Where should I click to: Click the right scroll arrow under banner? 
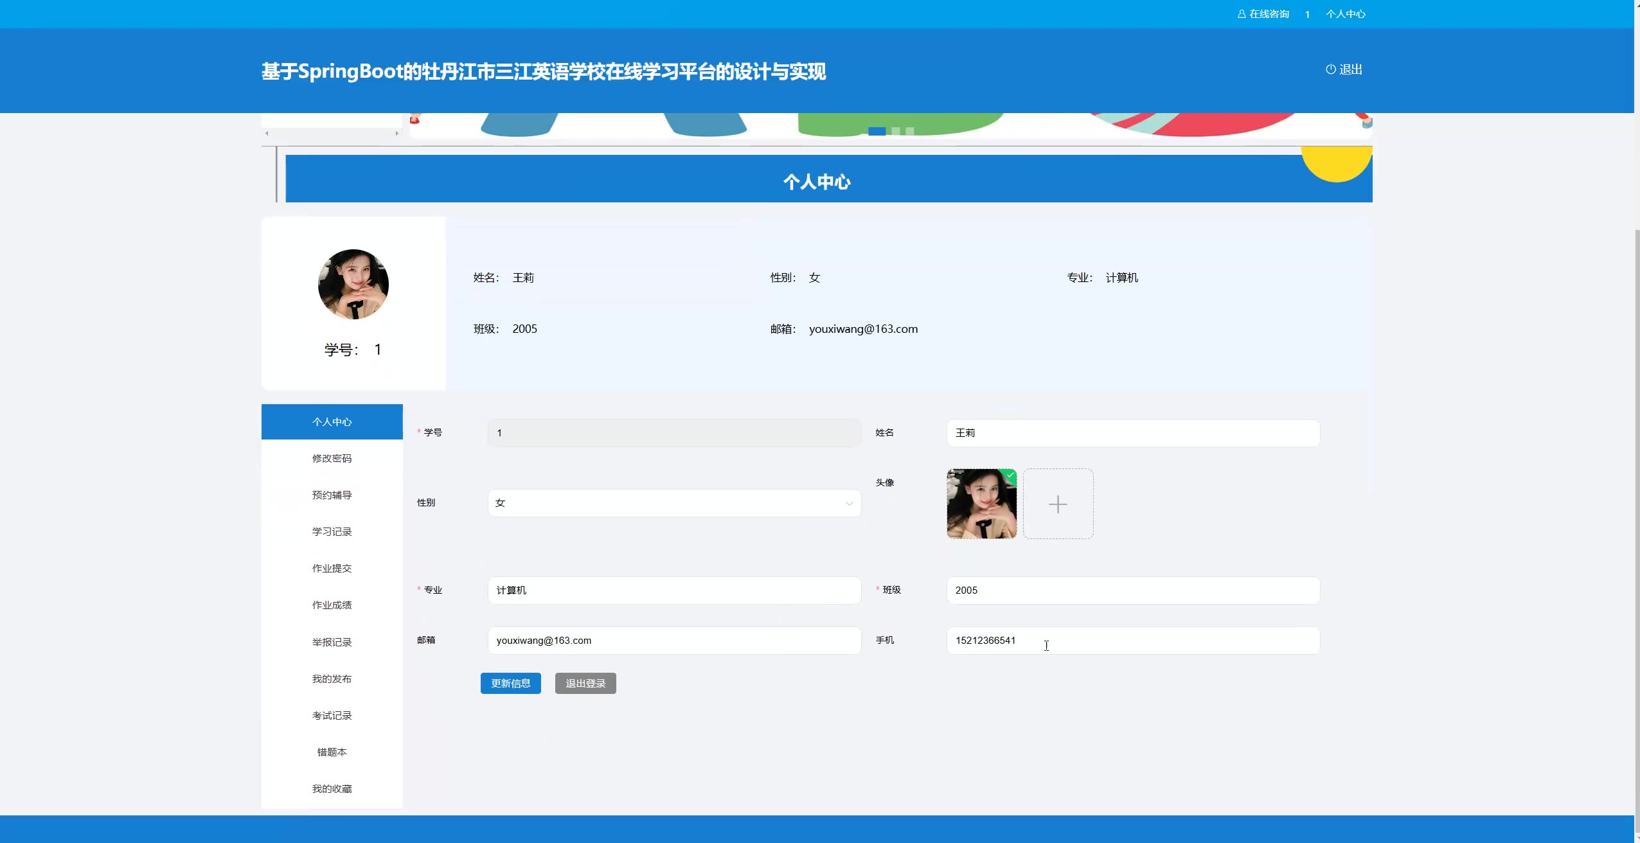(397, 134)
